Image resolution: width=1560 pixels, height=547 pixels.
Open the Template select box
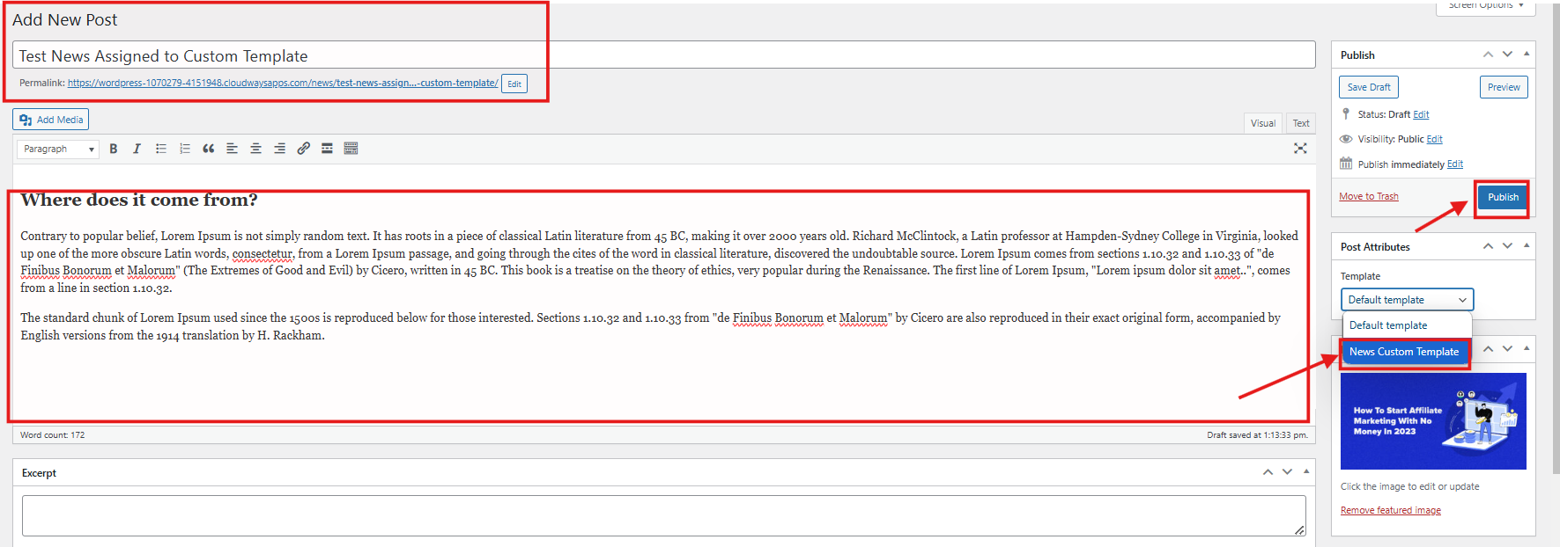(x=1407, y=300)
